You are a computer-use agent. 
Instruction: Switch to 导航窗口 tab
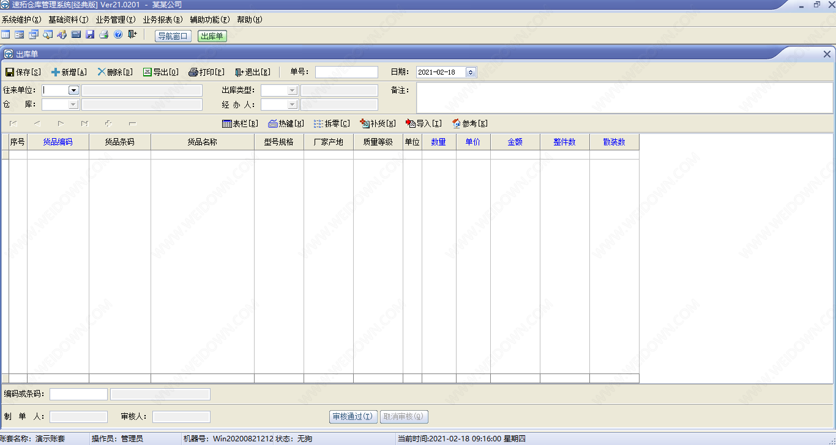pos(173,36)
